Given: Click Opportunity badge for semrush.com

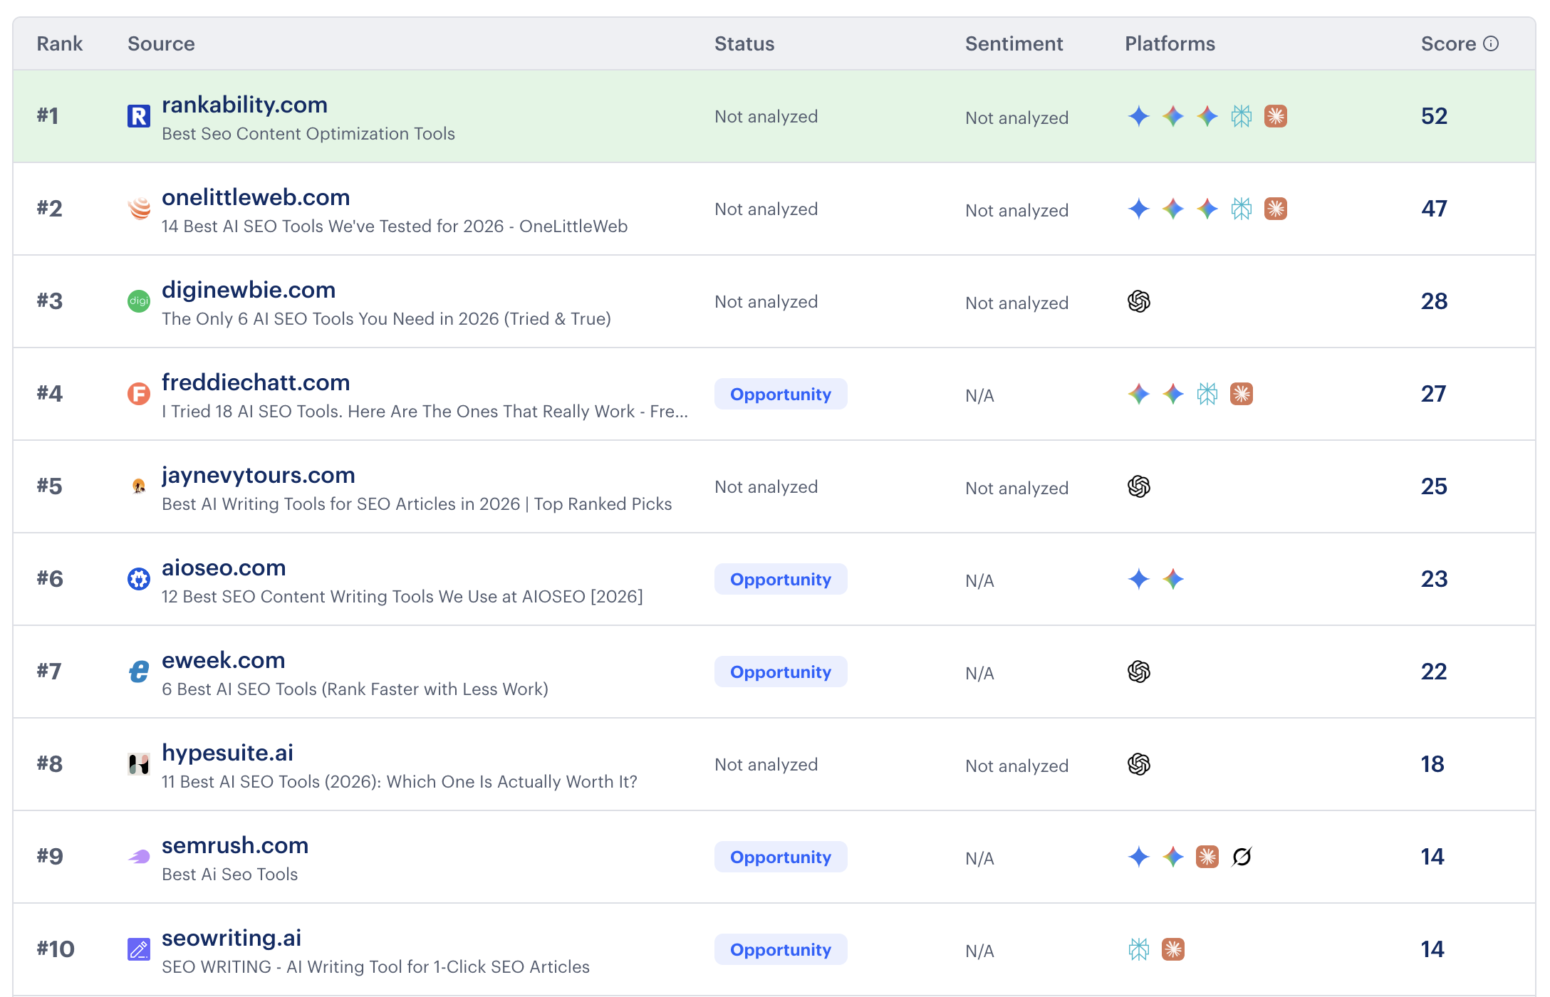Looking at the screenshot, I should [781, 857].
